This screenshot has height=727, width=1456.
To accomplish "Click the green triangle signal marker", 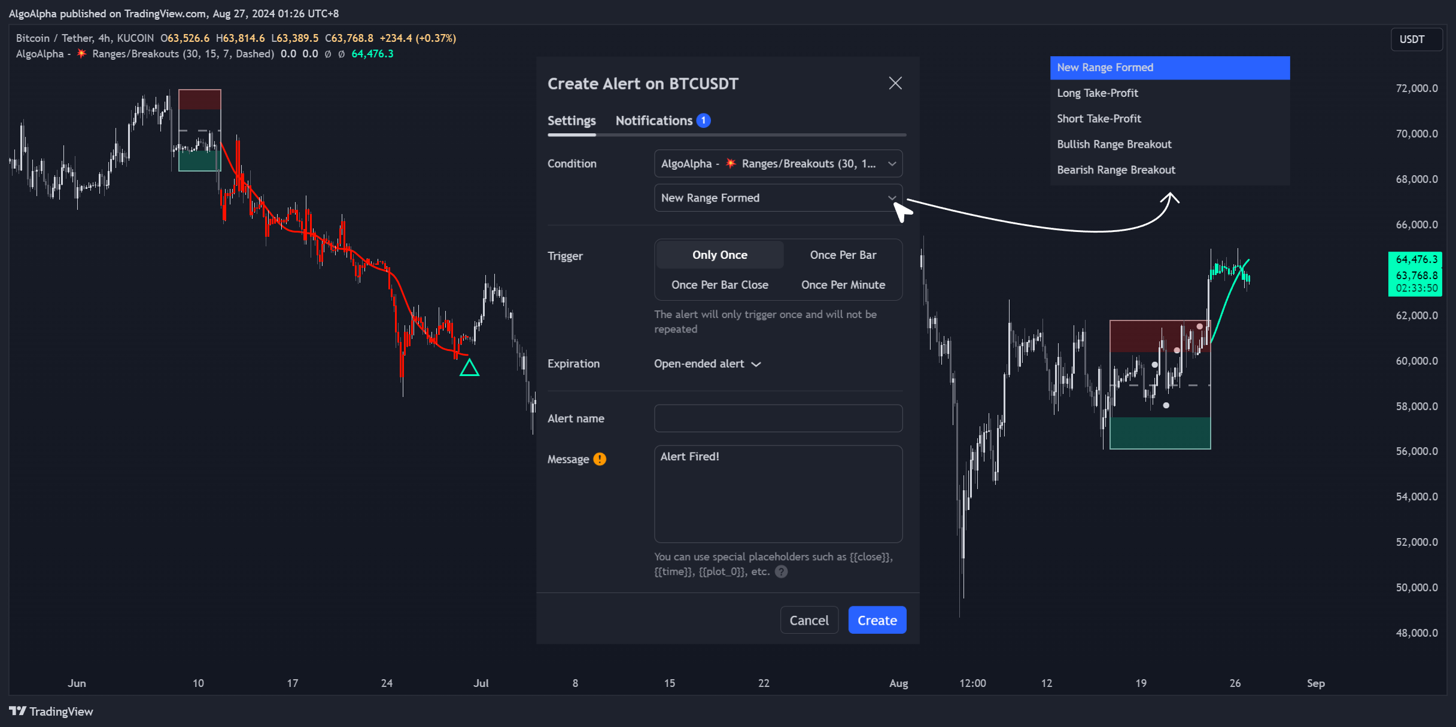I will pos(469,368).
